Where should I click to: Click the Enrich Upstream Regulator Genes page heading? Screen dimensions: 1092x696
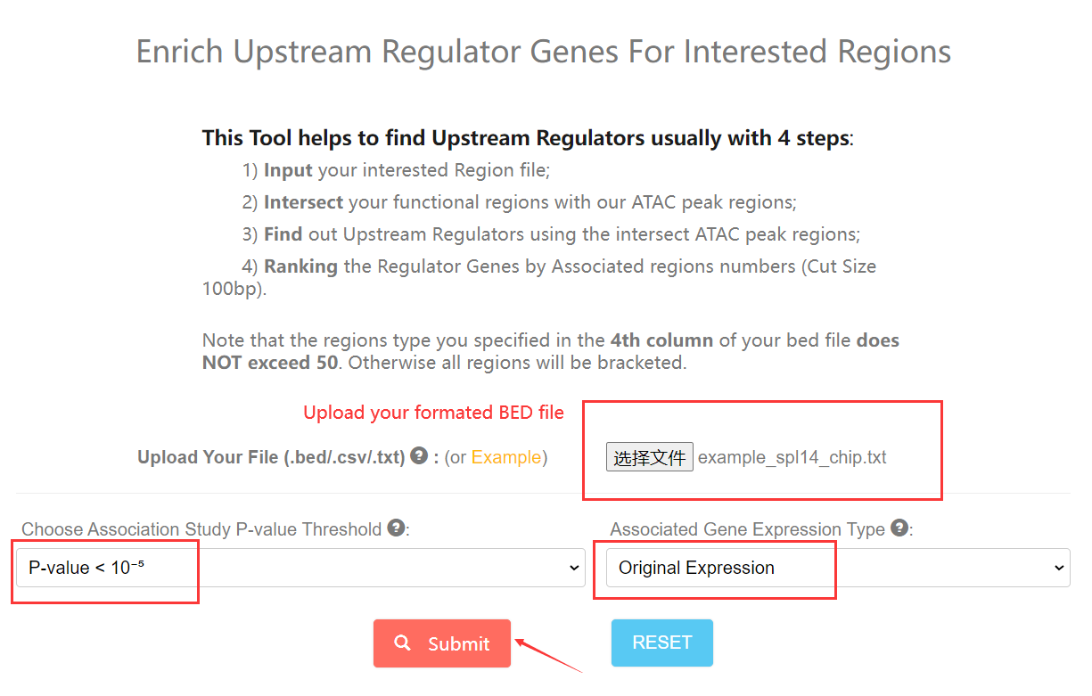(x=544, y=52)
